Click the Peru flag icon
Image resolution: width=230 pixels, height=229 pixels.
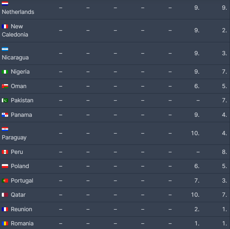[x=5, y=152]
